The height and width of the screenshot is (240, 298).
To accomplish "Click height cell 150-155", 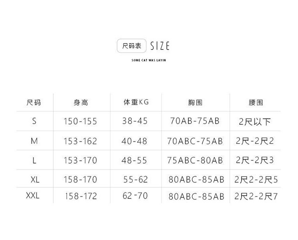I will (x=80, y=121).
